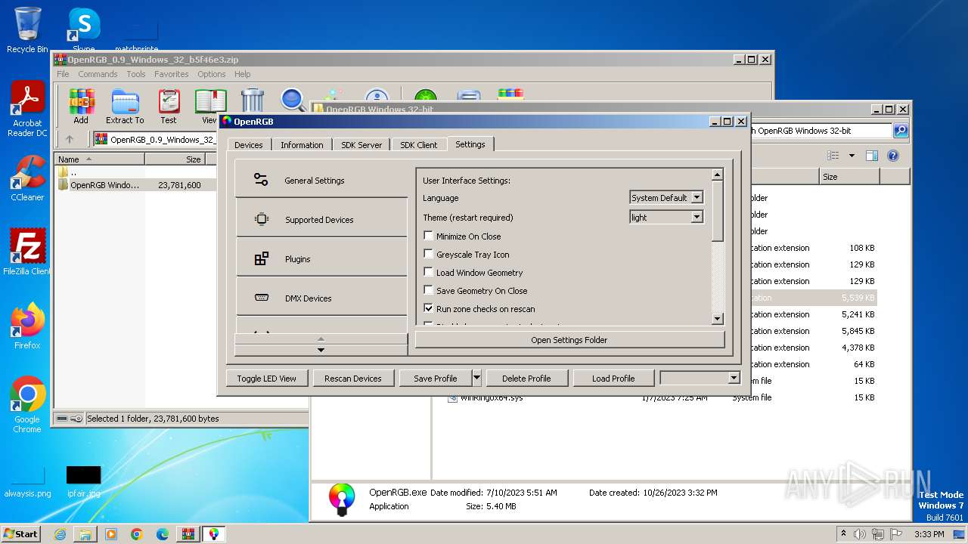
Task: Click WinRAR taskbar icon
Action: coord(188,533)
